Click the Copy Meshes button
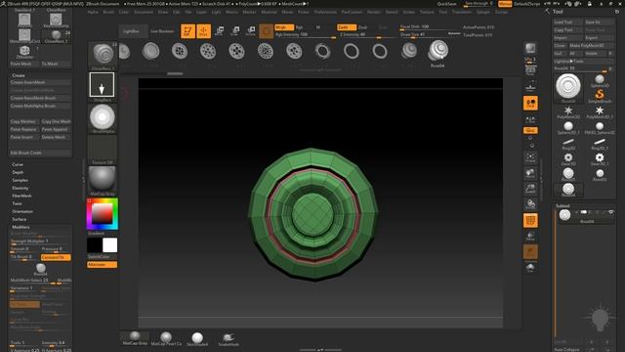Viewport: 625px width, 352px height. click(x=24, y=121)
